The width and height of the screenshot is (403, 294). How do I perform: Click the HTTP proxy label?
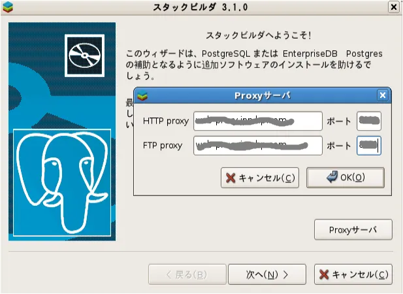pyautogui.click(x=166, y=121)
